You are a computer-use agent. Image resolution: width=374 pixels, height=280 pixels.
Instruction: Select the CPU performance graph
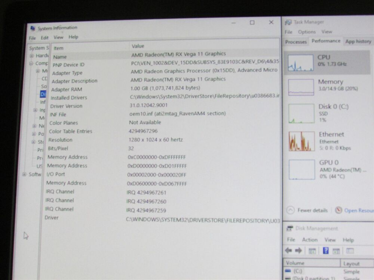tap(301, 63)
